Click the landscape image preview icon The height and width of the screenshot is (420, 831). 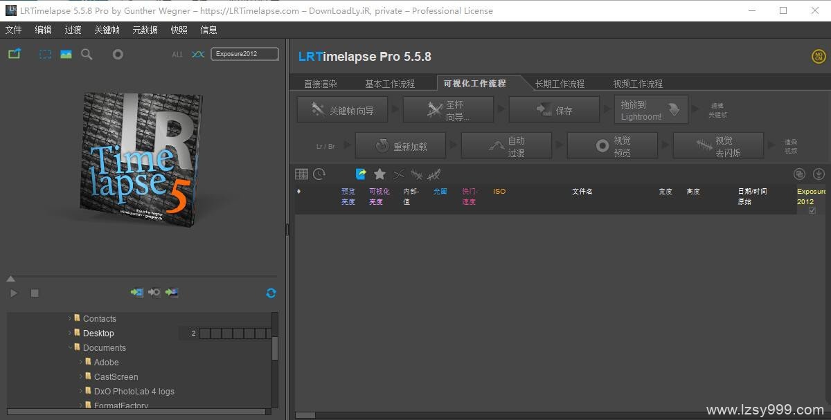(66, 54)
